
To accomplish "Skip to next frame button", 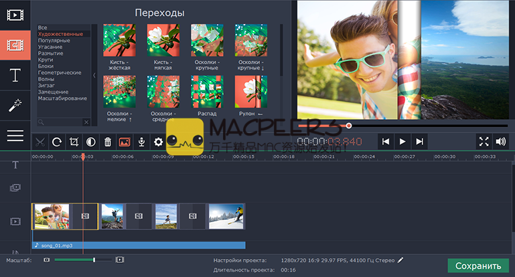I will coord(419,141).
